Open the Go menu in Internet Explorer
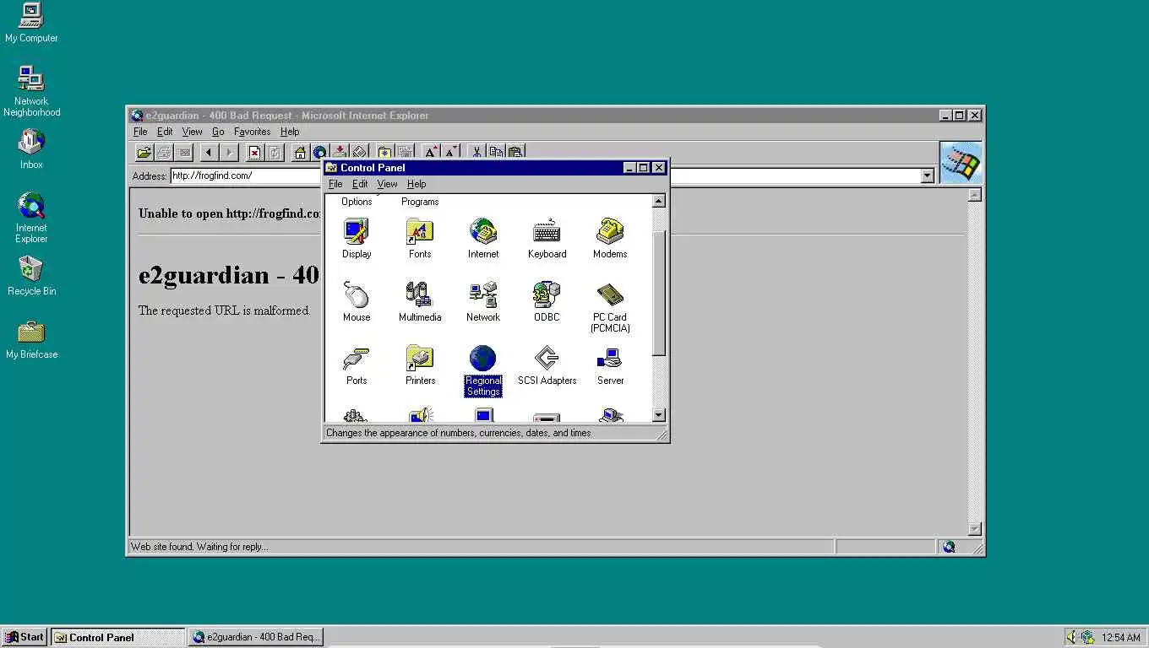Screen dimensions: 1149x648 coord(218,132)
